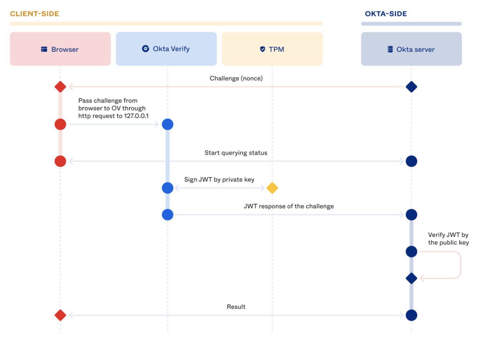Click the Start querying status label
The image size is (493, 347).
click(x=235, y=153)
